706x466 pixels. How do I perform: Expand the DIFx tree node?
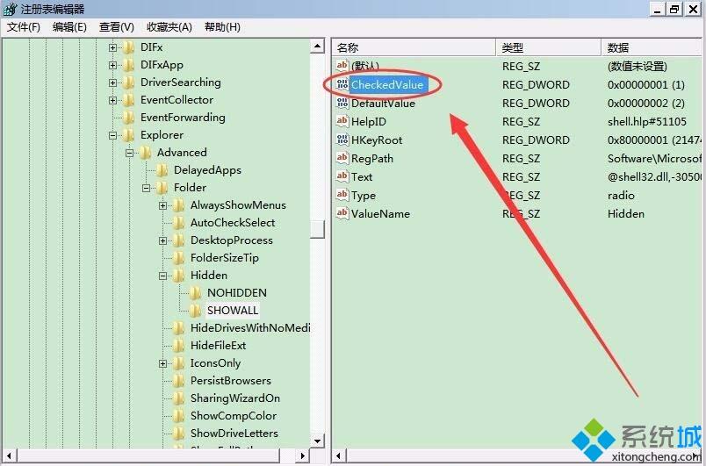(112, 47)
